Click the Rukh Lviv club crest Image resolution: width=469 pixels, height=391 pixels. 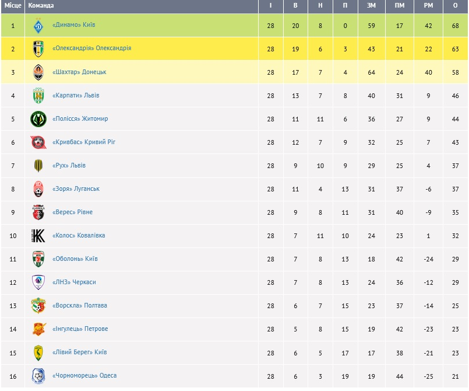point(38,166)
